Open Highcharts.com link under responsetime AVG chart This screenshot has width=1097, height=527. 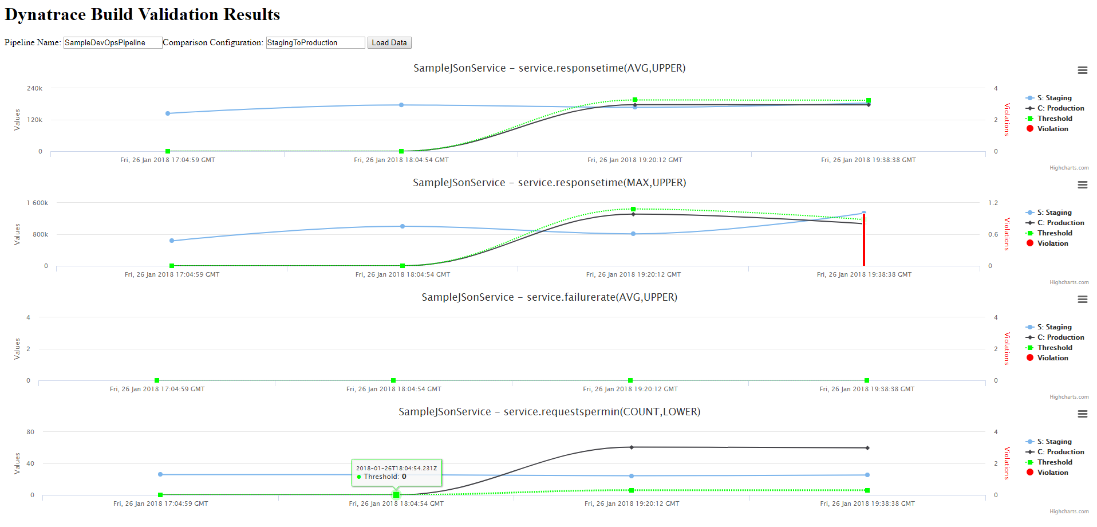tap(1069, 168)
